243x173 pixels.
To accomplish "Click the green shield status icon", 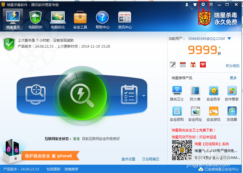I will (9, 44).
